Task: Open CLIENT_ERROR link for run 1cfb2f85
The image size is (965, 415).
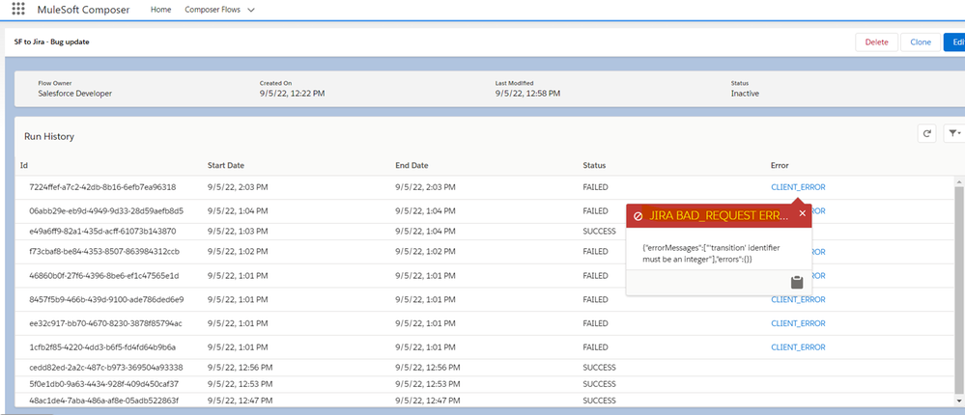Action: (798, 347)
